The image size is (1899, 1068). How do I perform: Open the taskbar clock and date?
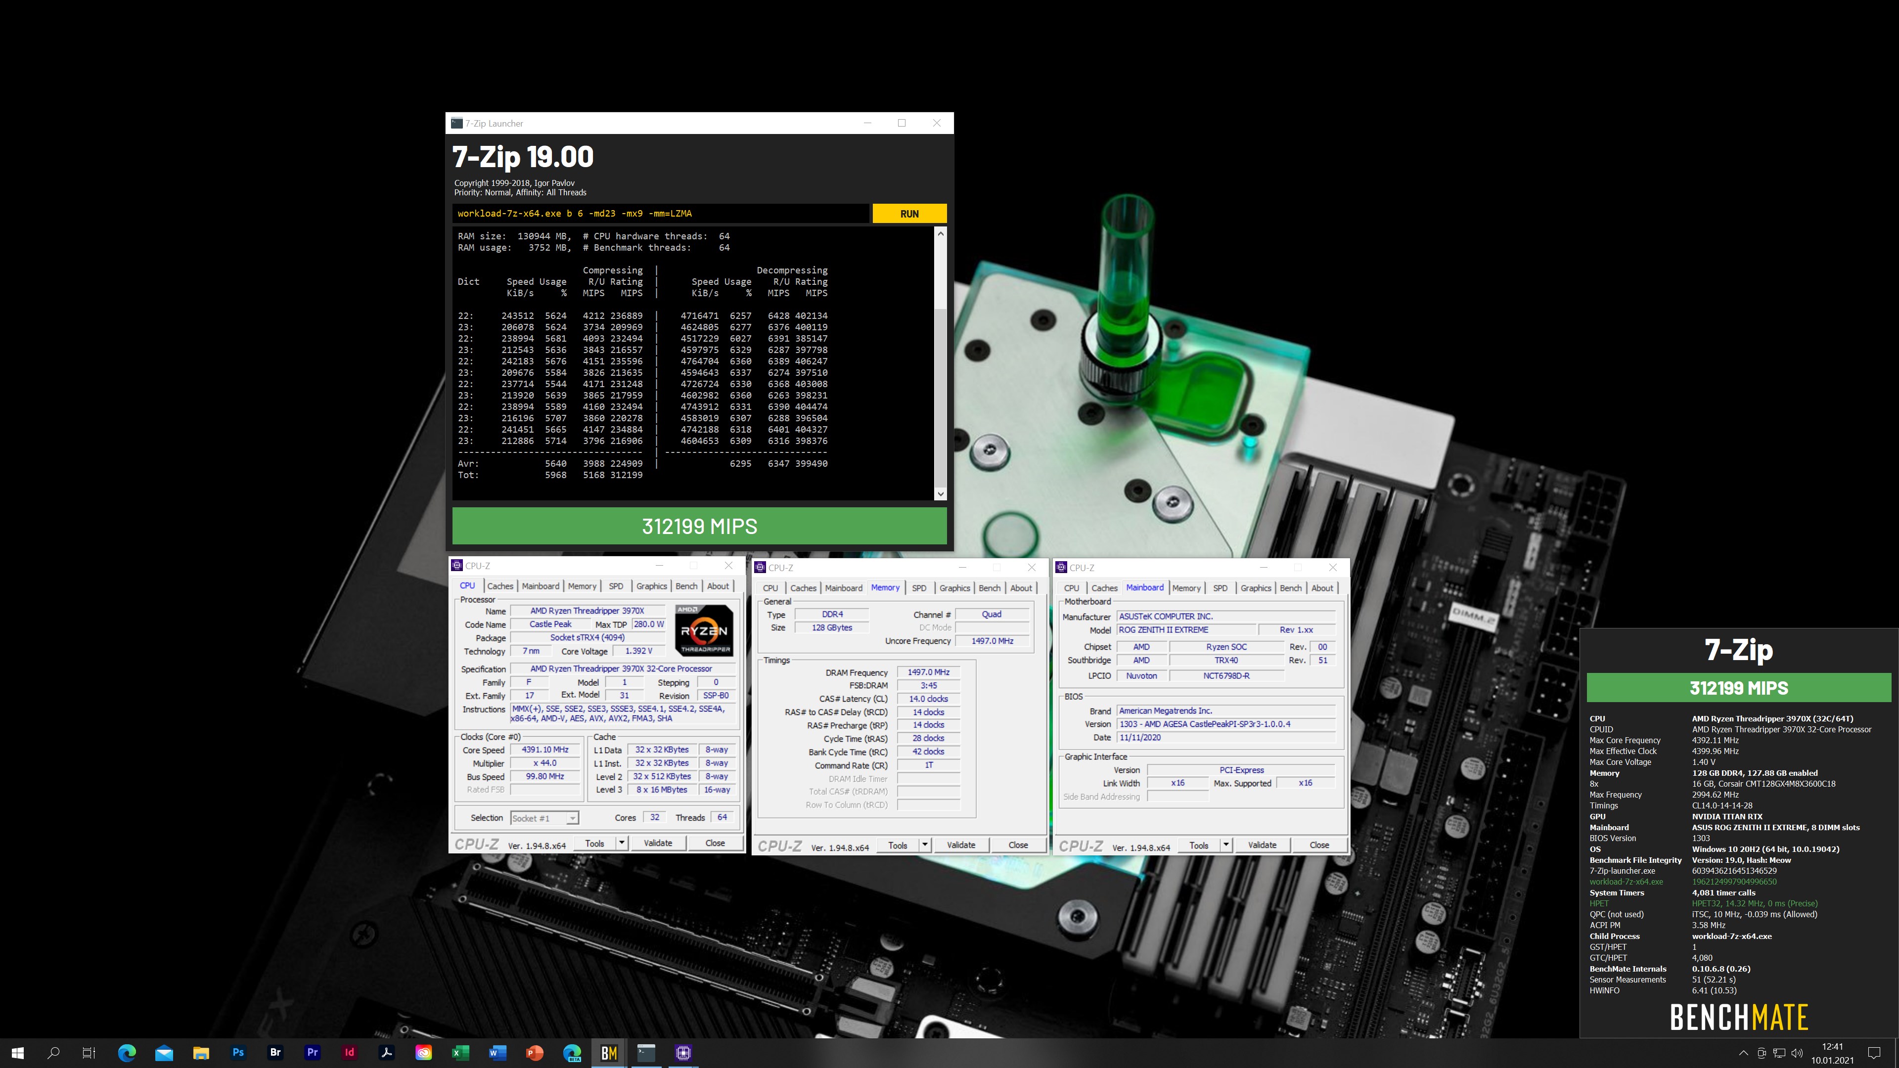tap(1832, 1053)
